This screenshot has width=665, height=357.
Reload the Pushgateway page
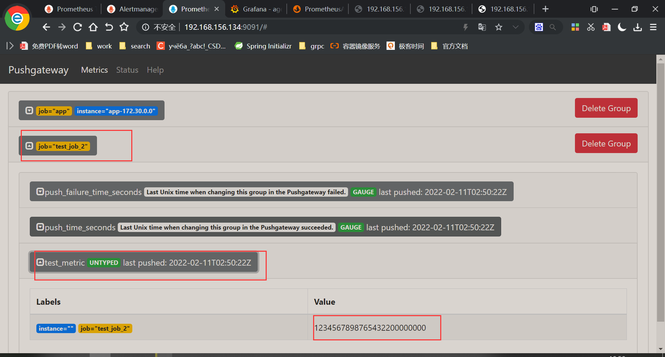(77, 27)
